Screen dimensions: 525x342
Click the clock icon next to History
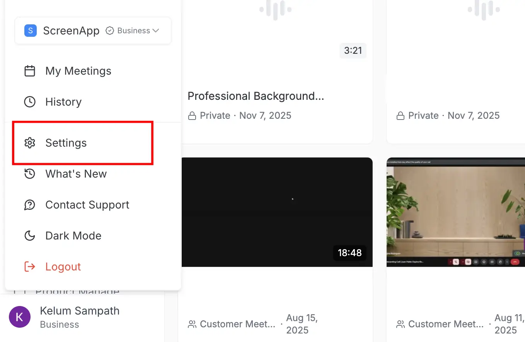30,102
